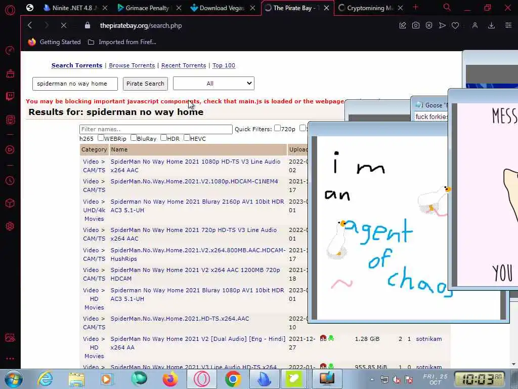
Task: Open GX Control speedometer in sidebar
Action: click(10, 50)
